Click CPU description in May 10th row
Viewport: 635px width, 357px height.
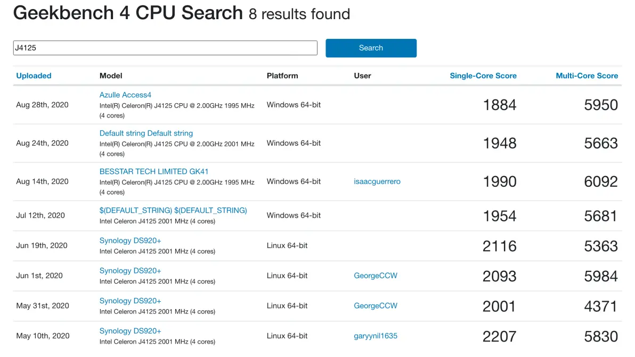point(157,342)
